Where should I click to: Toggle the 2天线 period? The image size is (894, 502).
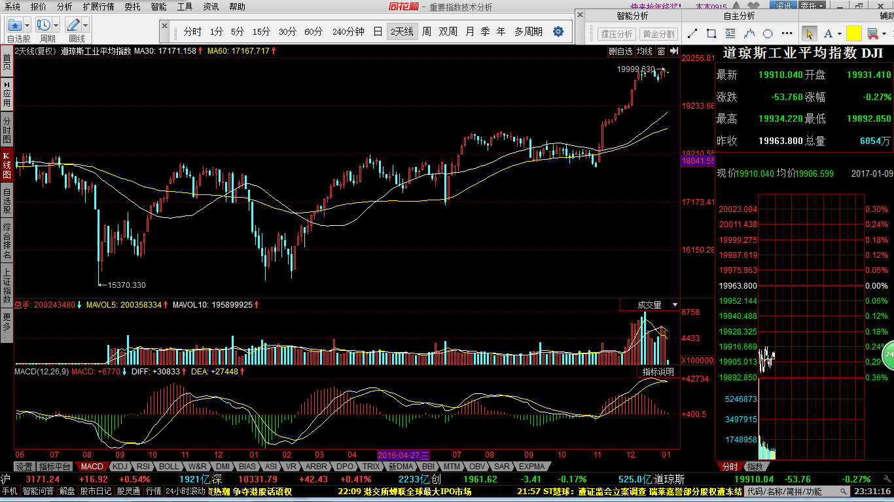[x=402, y=31]
